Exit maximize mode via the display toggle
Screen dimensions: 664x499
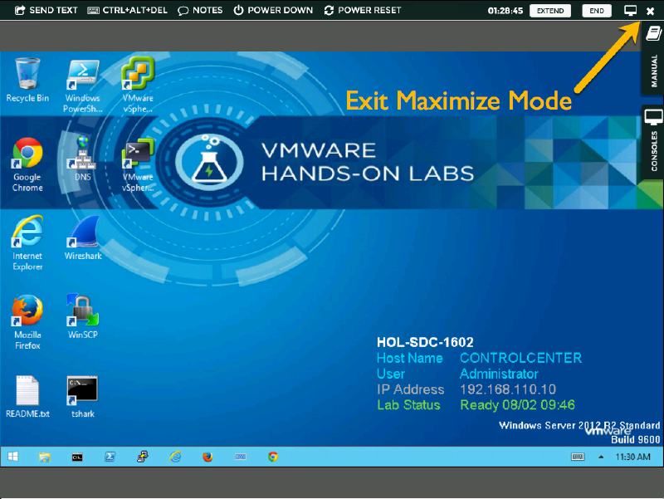(x=631, y=10)
